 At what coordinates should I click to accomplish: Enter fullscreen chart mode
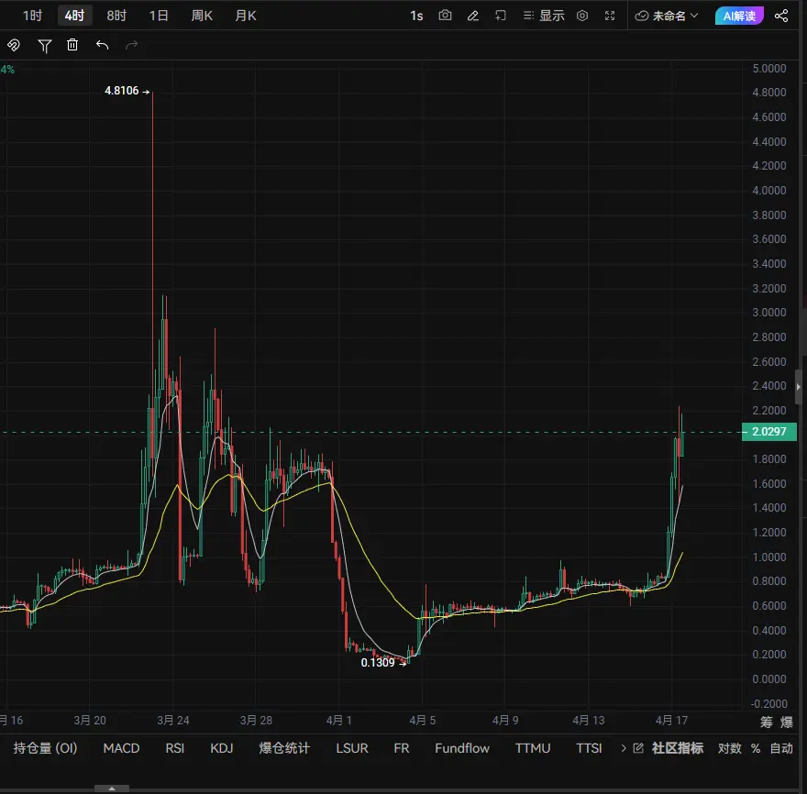click(610, 16)
